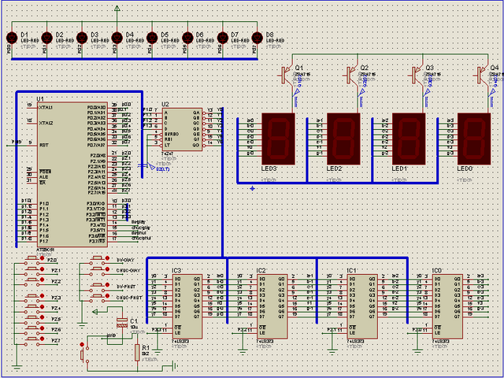This screenshot has height=378, width=504.
Task: Click the D1 red LED
Action: [12, 37]
